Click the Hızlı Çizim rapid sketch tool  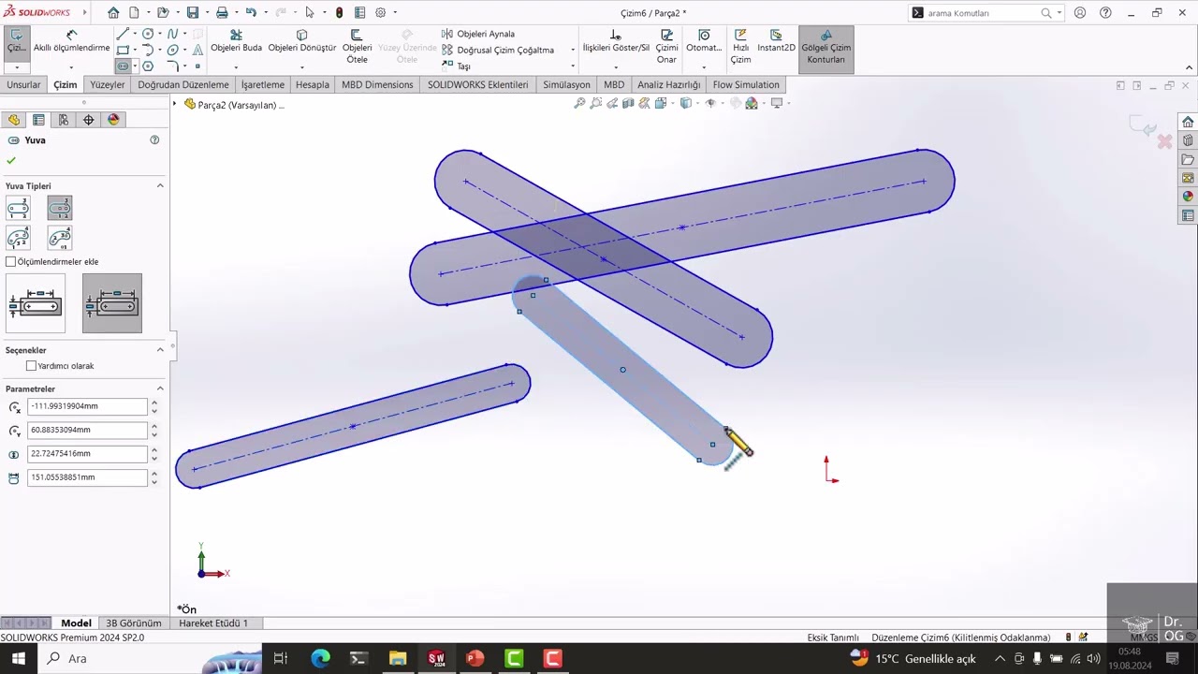[x=740, y=47]
